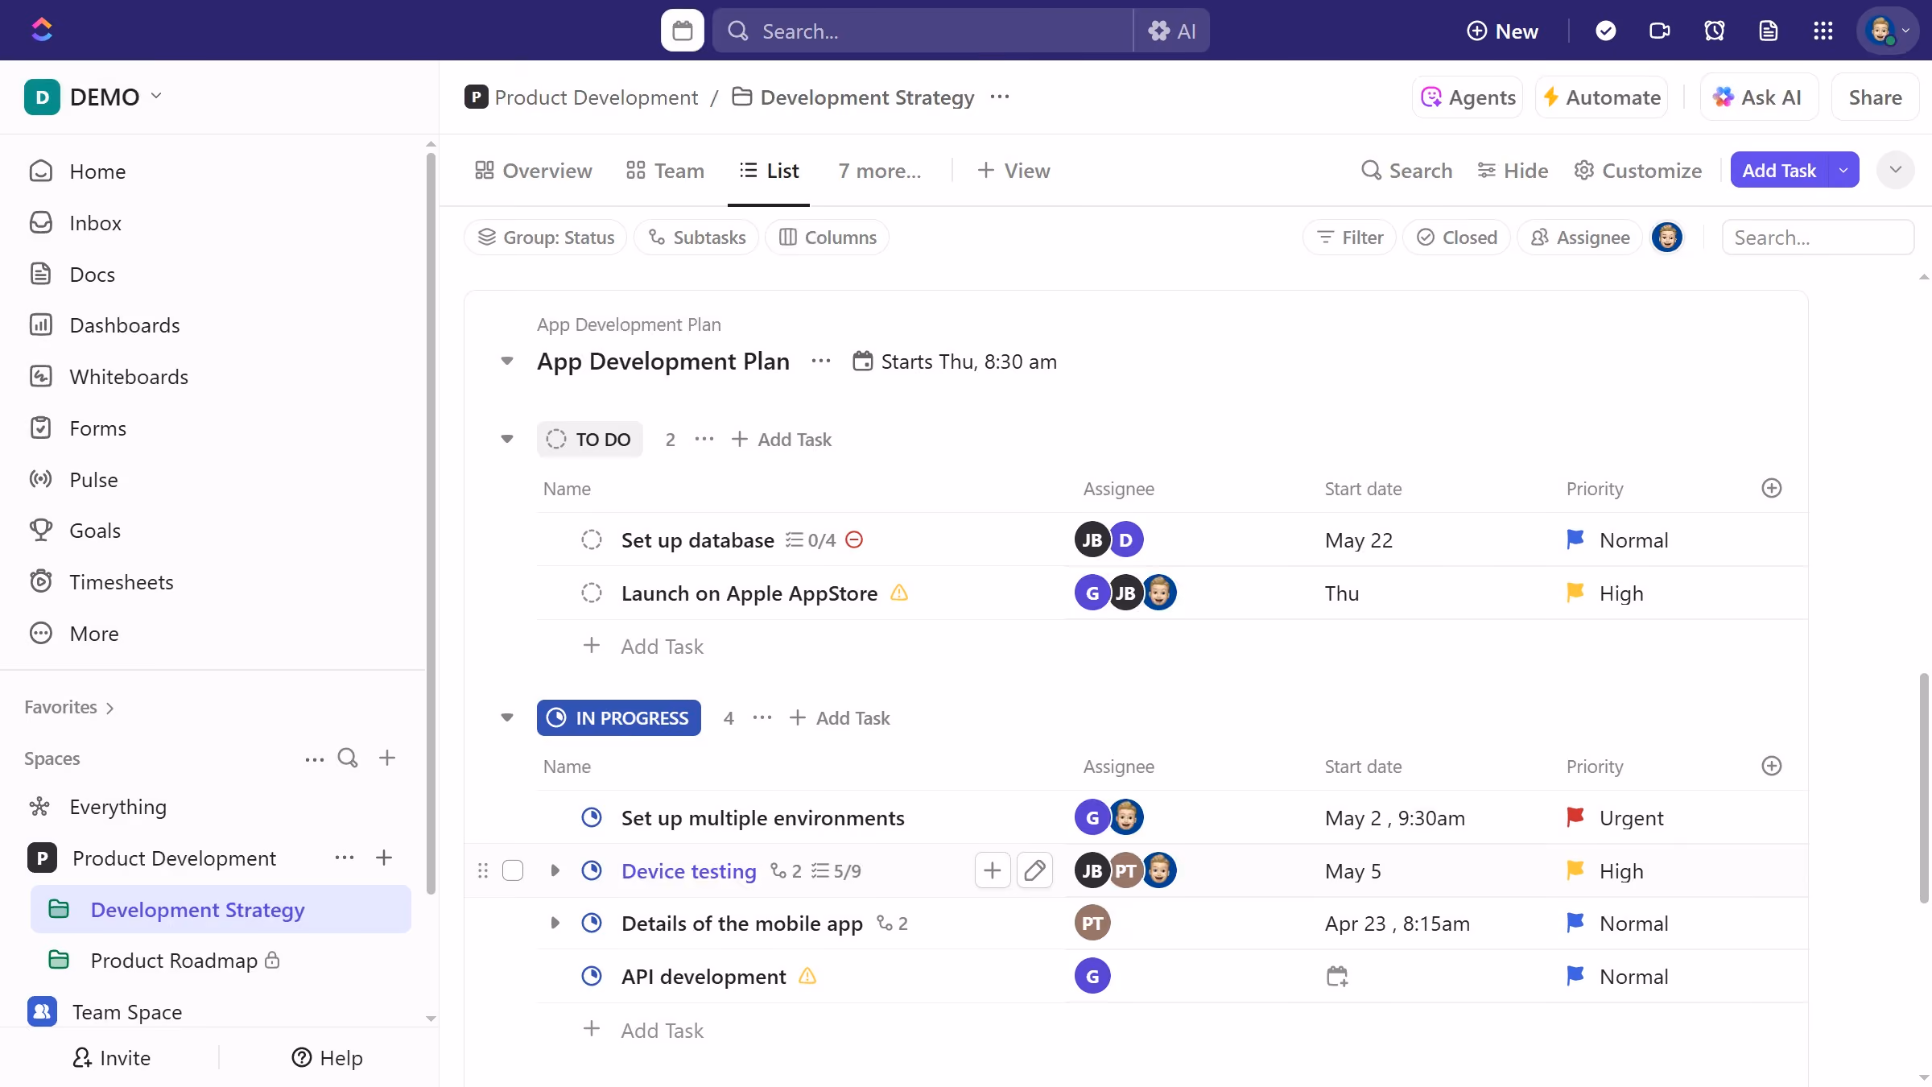The height and width of the screenshot is (1087, 1932).
Task: Open the AI button beside search
Action: click(x=1172, y=31)
